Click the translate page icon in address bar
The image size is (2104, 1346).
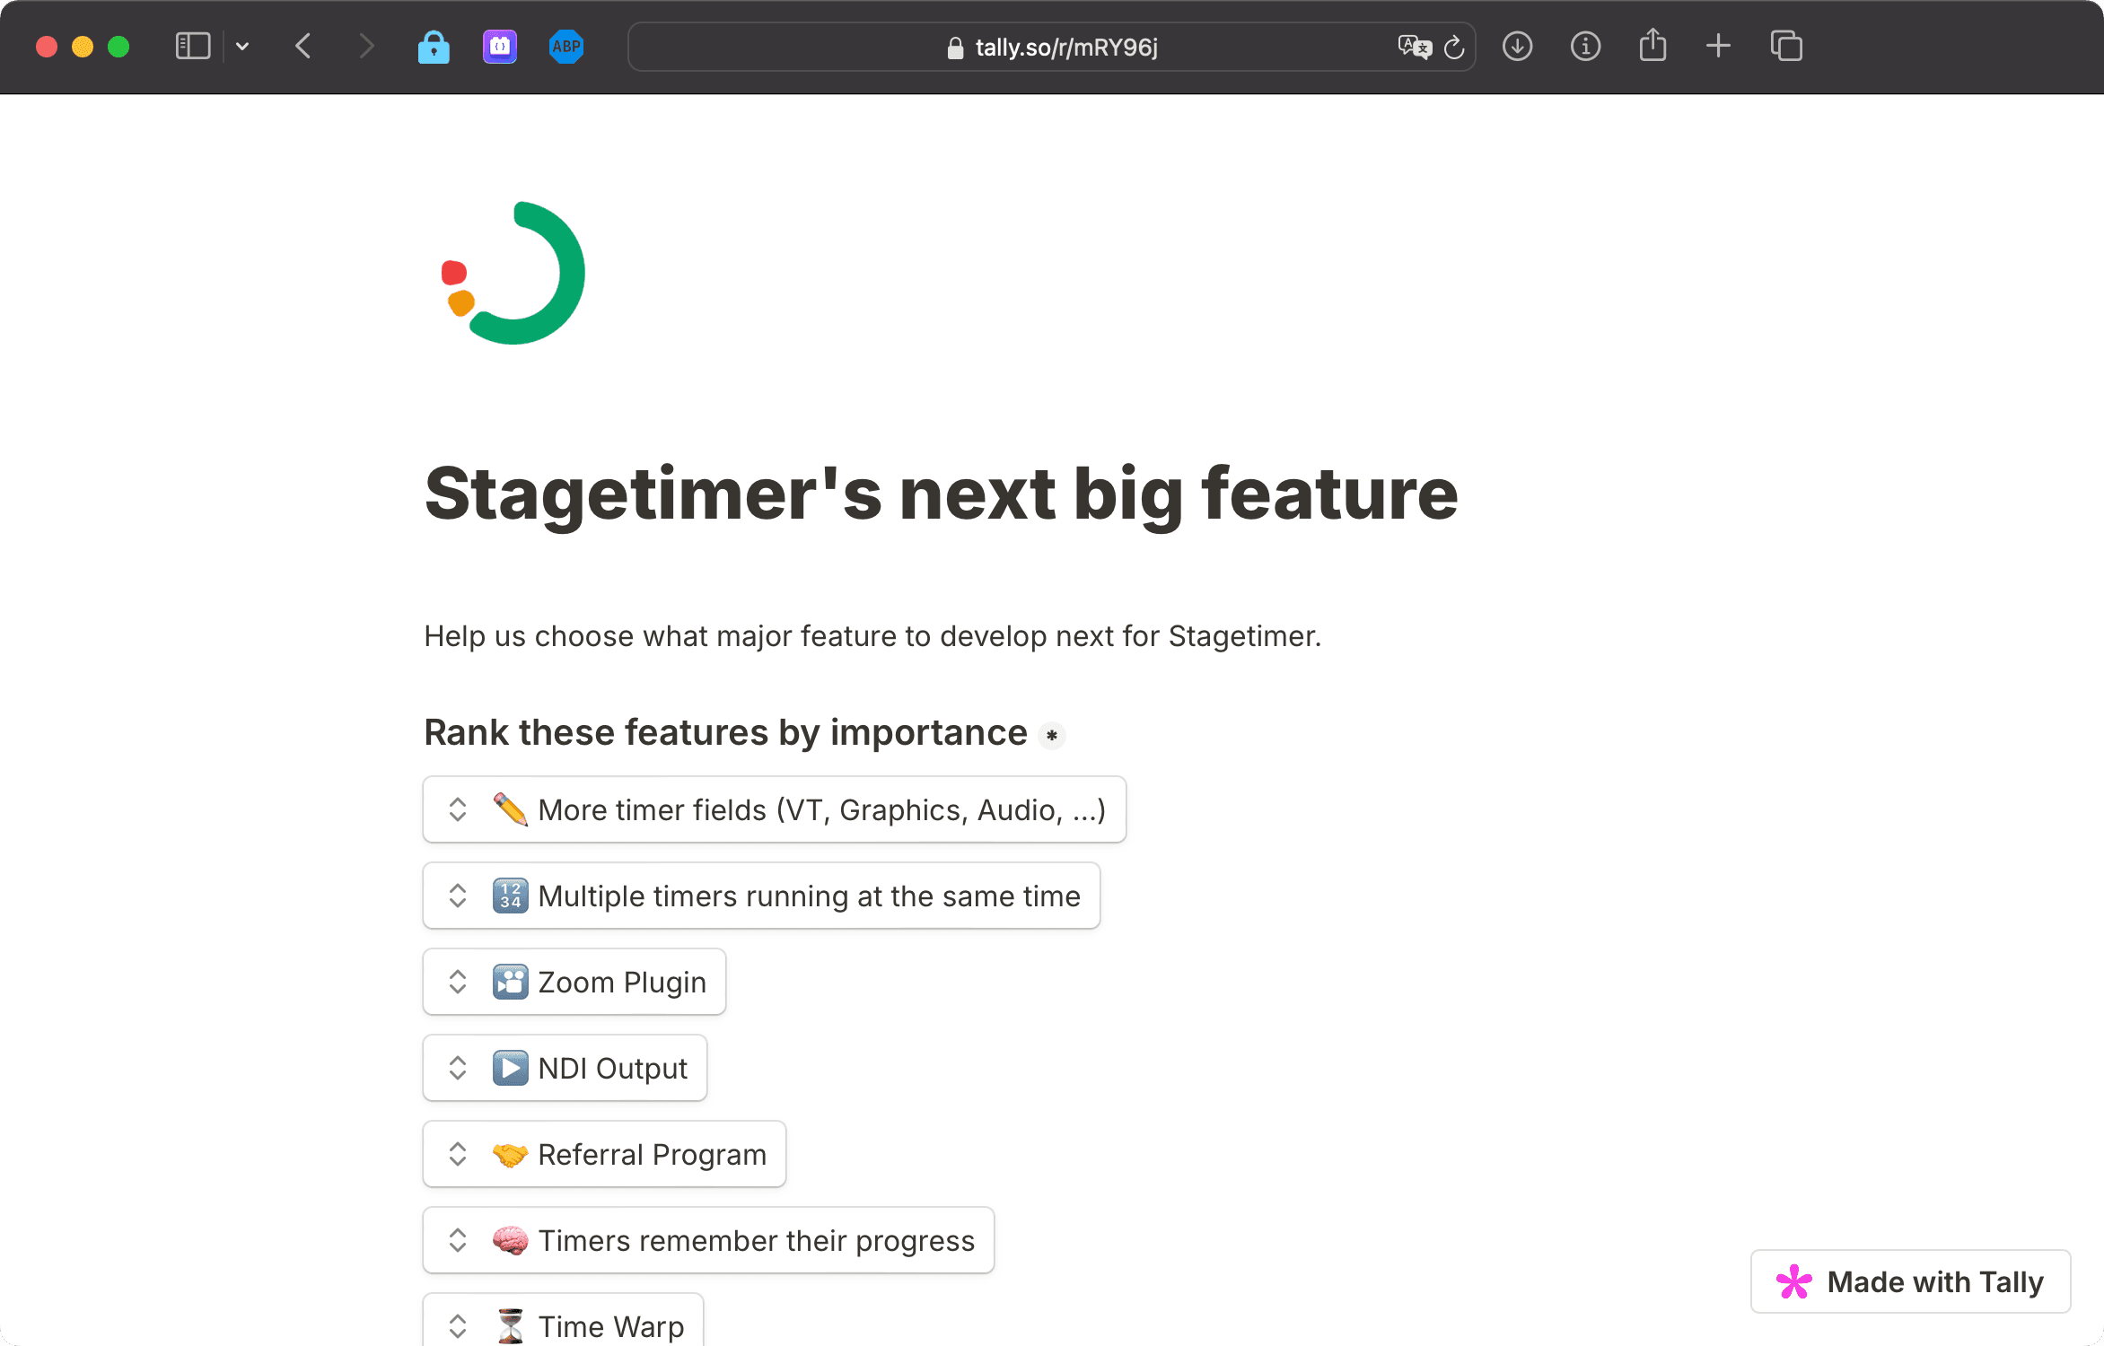coord(1415,47)
